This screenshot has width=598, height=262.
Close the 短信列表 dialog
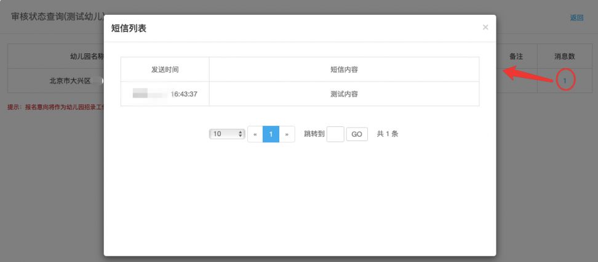(x=485, y=28)
